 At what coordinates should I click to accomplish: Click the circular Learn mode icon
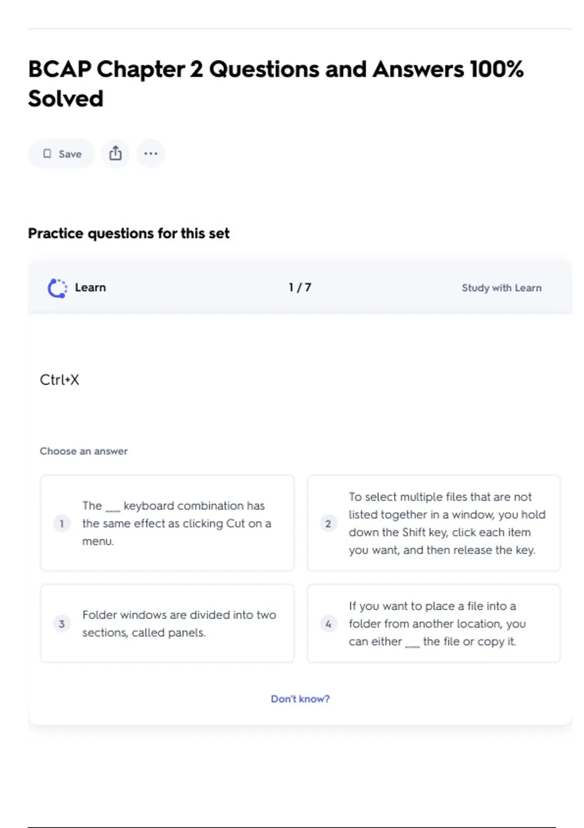point(57,288)
